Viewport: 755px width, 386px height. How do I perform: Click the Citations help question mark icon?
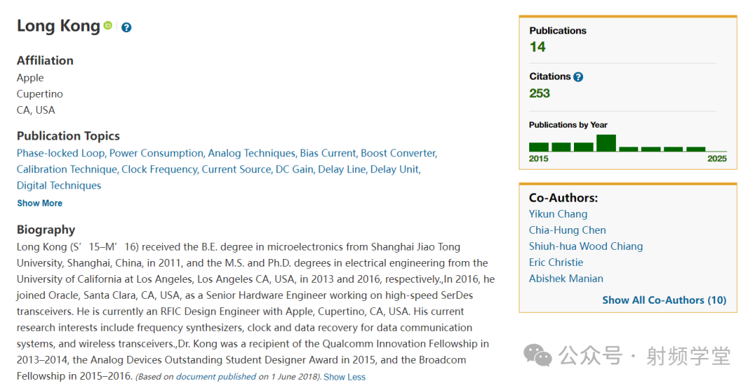pos(578,77)
